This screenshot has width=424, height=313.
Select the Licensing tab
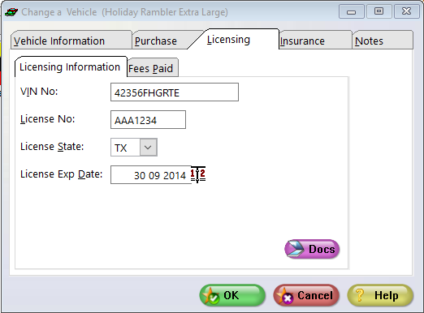point(234,39)
